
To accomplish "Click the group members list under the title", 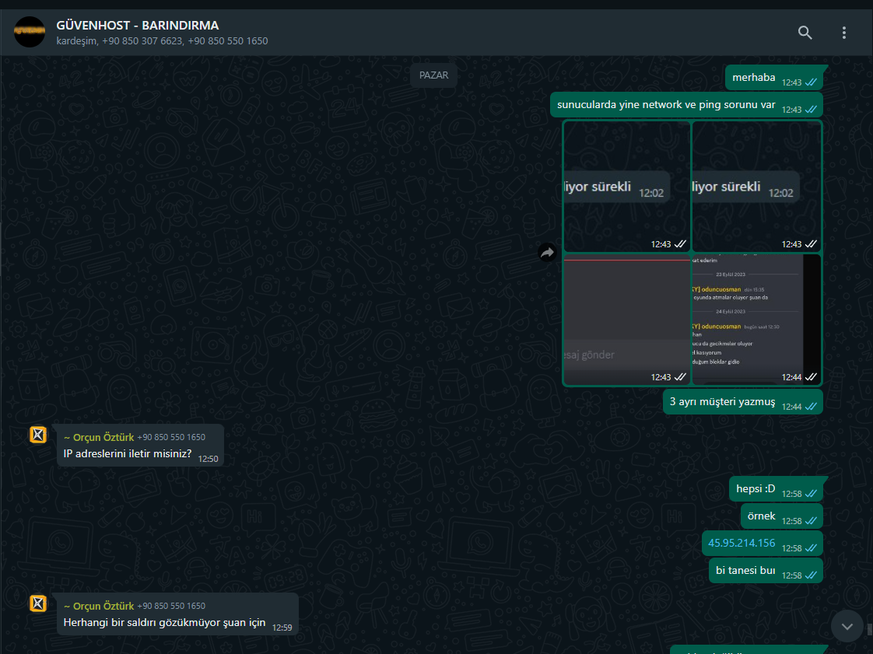I will tap(162, 40).
